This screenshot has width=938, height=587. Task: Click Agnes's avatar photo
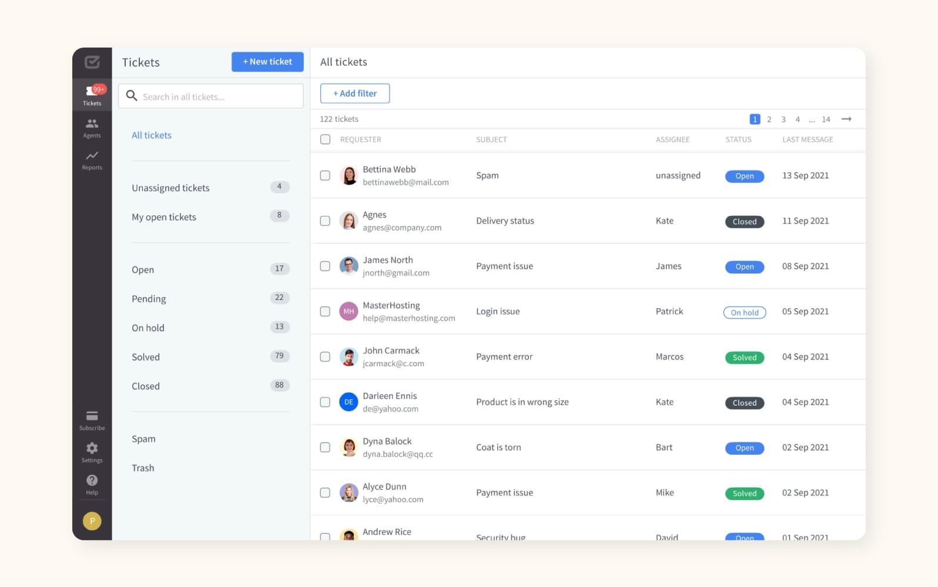point(349,221)
